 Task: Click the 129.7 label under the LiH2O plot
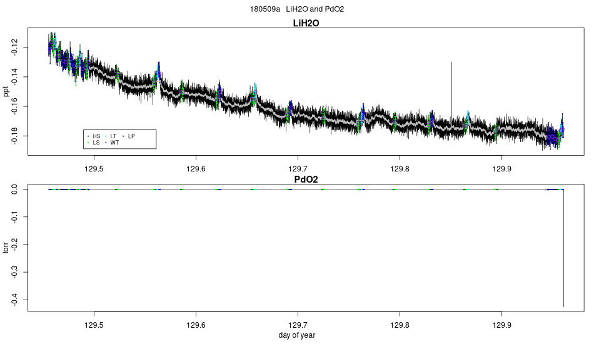[x=298, y=169]
